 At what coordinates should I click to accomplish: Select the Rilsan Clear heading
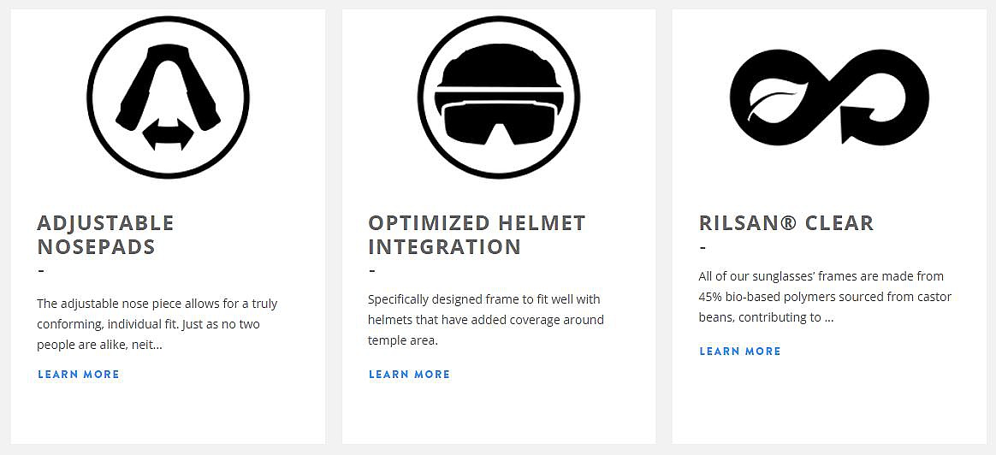(x=786, y=223)
